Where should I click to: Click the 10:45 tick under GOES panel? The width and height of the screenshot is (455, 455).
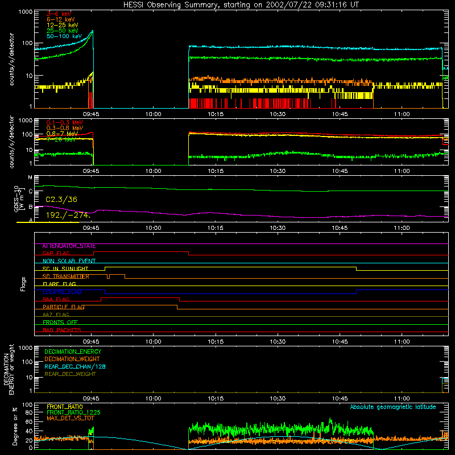[340, 228]
